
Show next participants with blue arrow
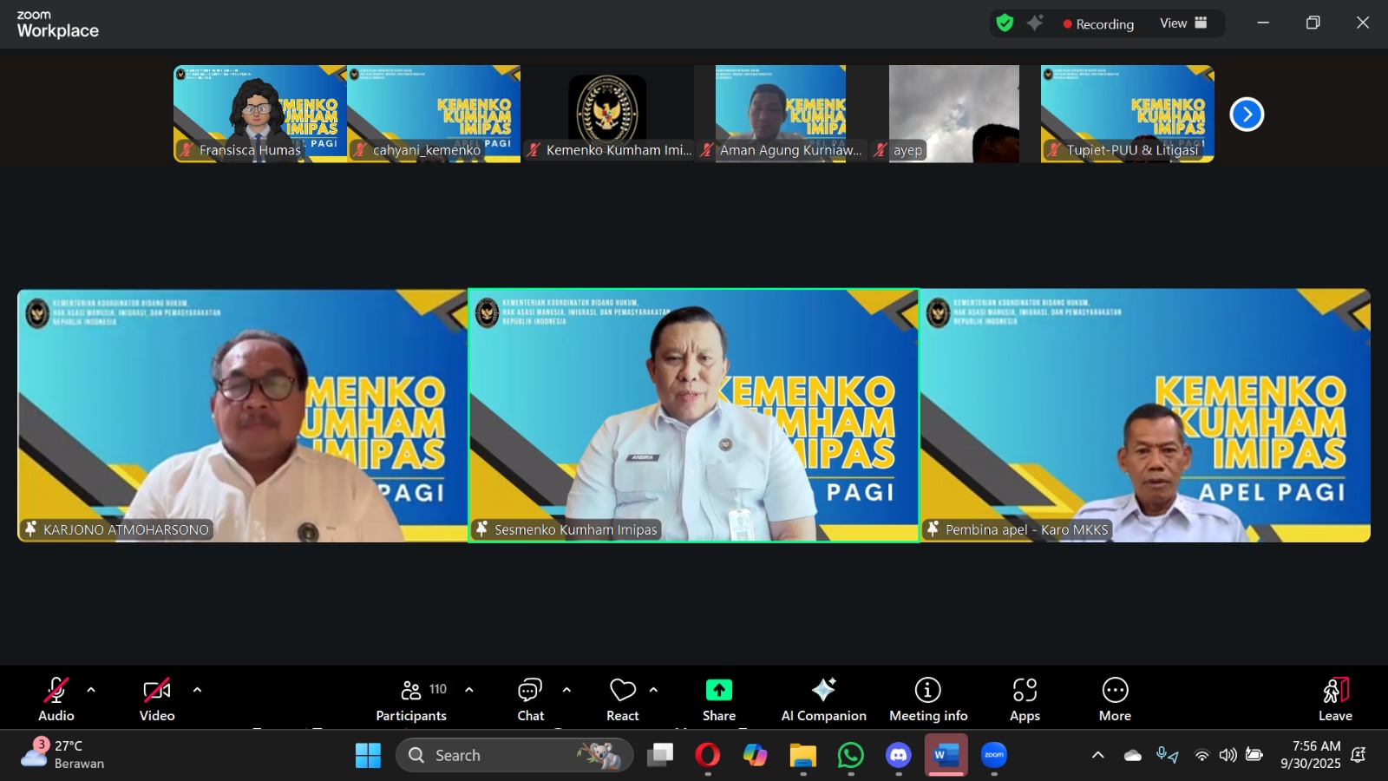[1247, 115]
